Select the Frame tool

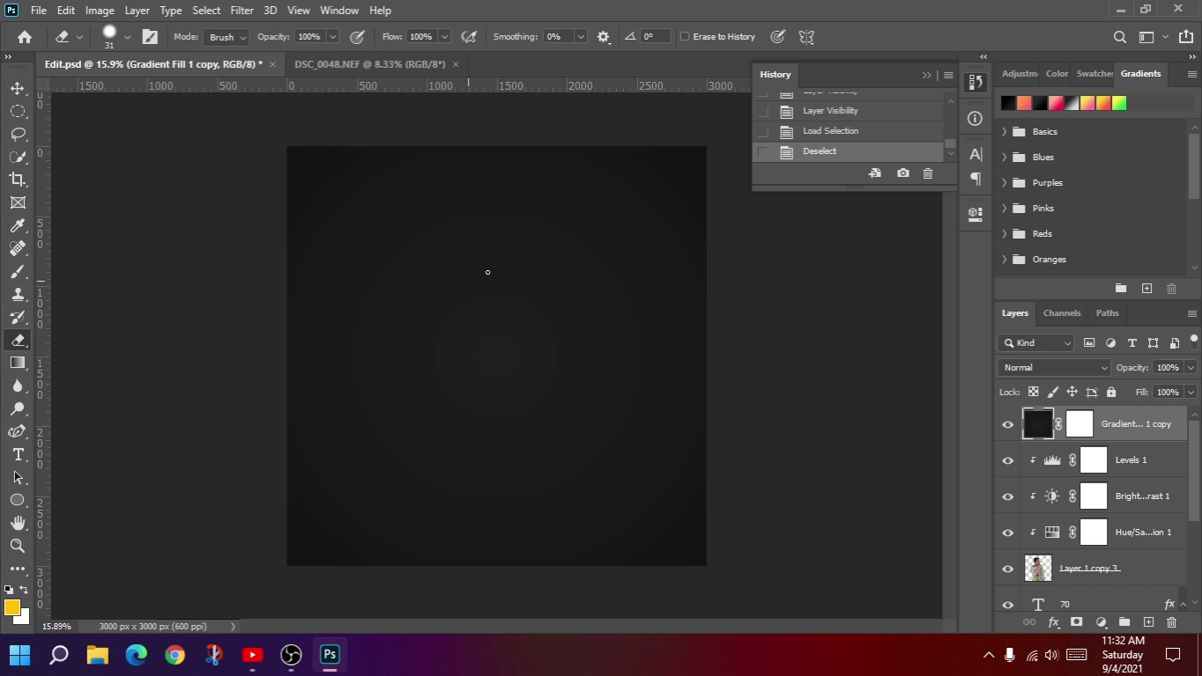(x=18, y=202)
